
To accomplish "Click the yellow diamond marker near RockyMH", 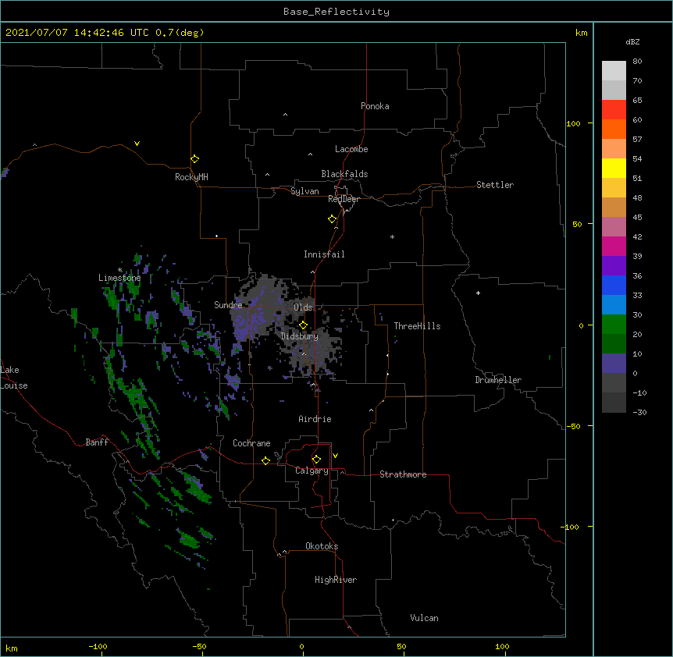I will [x=194, y=159].
